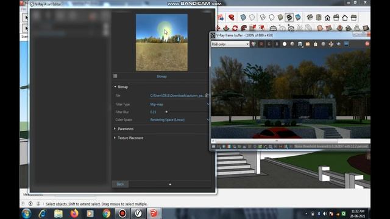390x219 pixels.
Task: Click the Iso view icon in SketchUp toolbar
Action: 310,18
